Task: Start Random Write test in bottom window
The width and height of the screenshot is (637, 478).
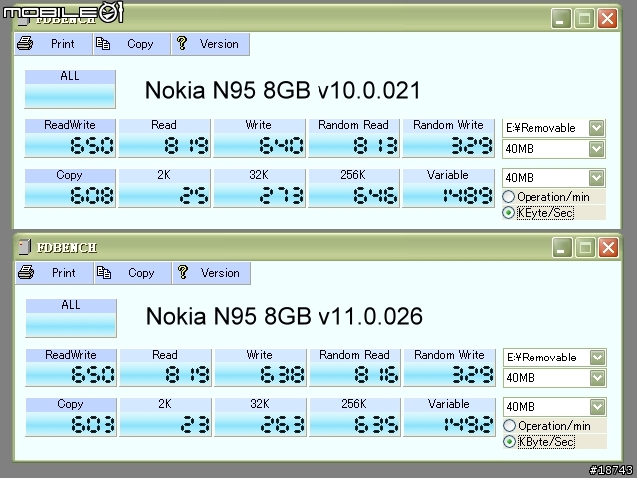Action: (449, 367)
